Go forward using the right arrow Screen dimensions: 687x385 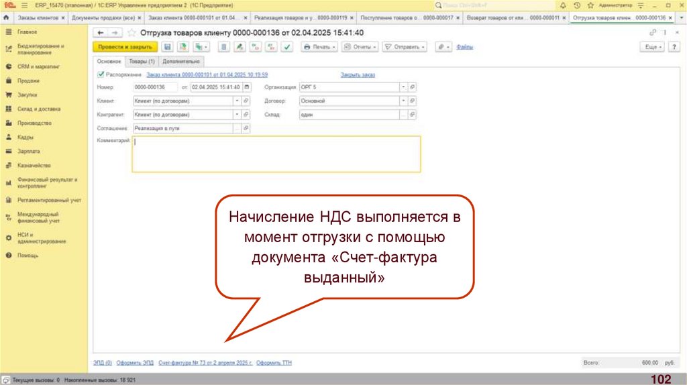(115, 33)
